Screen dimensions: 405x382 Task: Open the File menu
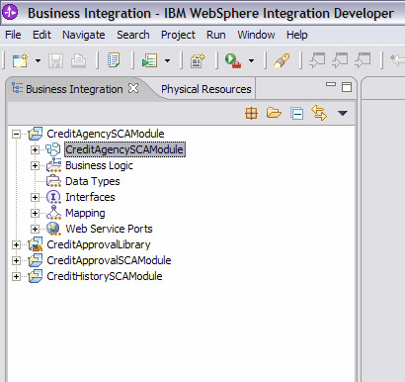click(13, 35)
